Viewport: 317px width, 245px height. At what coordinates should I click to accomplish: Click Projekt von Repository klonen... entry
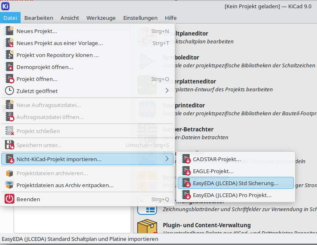(x=58, y=55)
